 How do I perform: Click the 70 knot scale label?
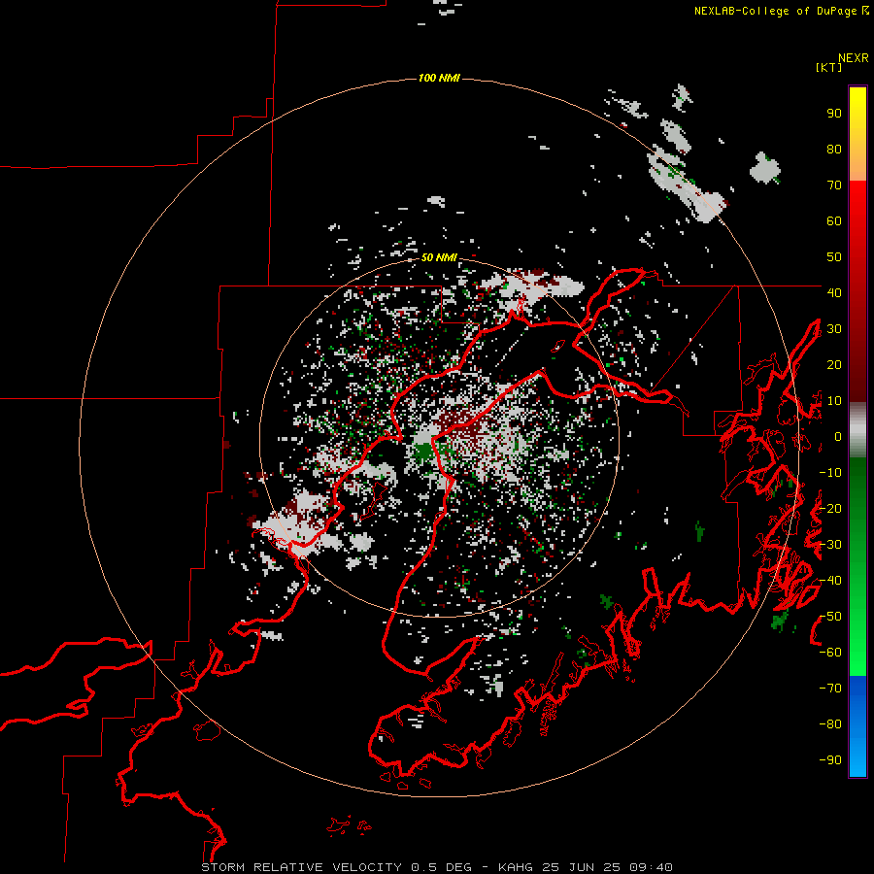click(834, 185)
